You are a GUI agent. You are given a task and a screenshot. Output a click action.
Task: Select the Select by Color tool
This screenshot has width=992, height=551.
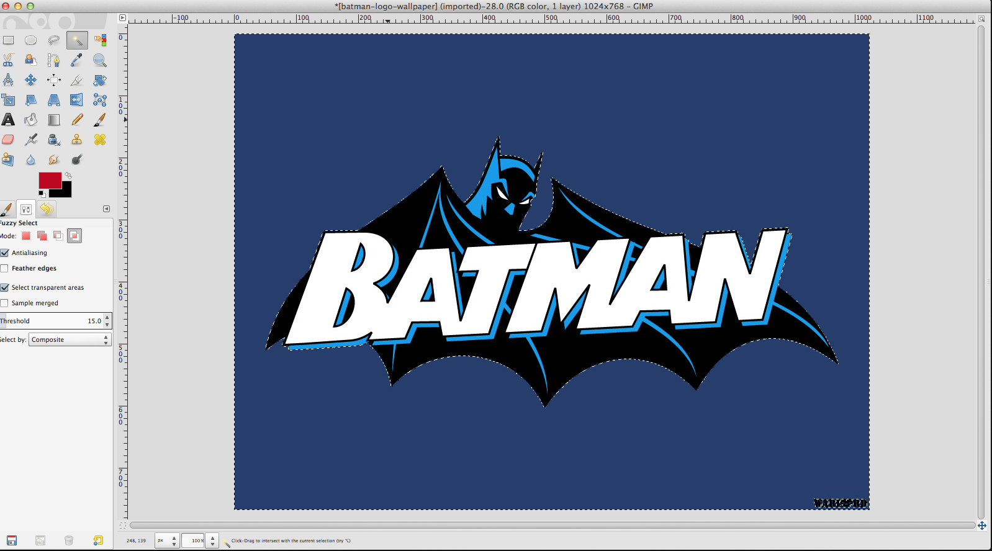click(x=100, y=40)
